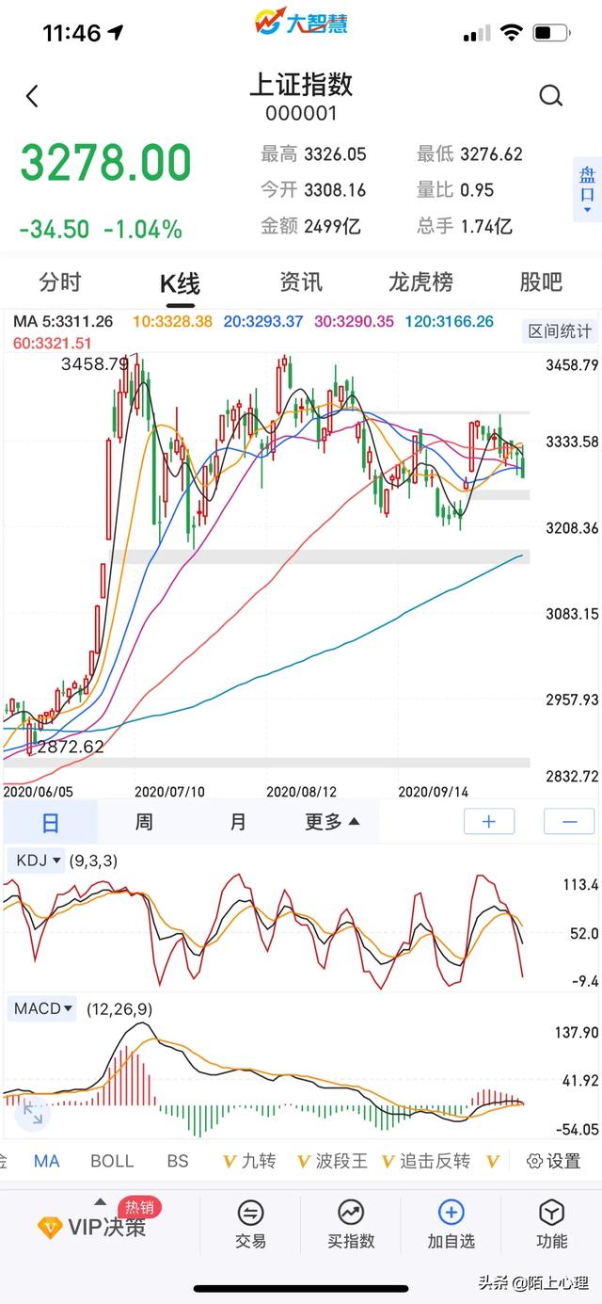
Task: Switch to daily 日 period
Action: (50, 822)
